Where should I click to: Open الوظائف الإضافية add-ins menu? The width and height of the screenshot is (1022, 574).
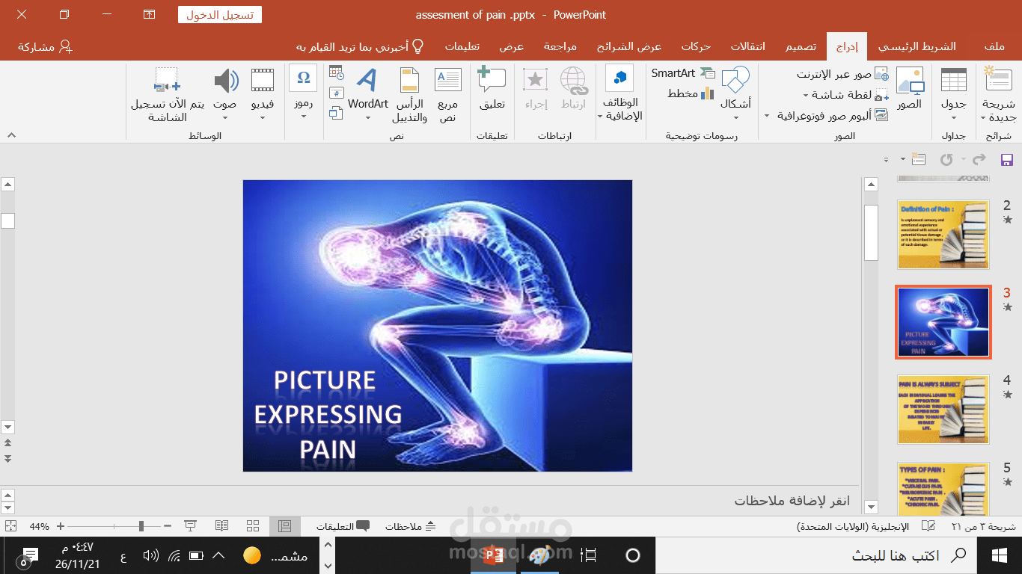click(x=620, y=93)
